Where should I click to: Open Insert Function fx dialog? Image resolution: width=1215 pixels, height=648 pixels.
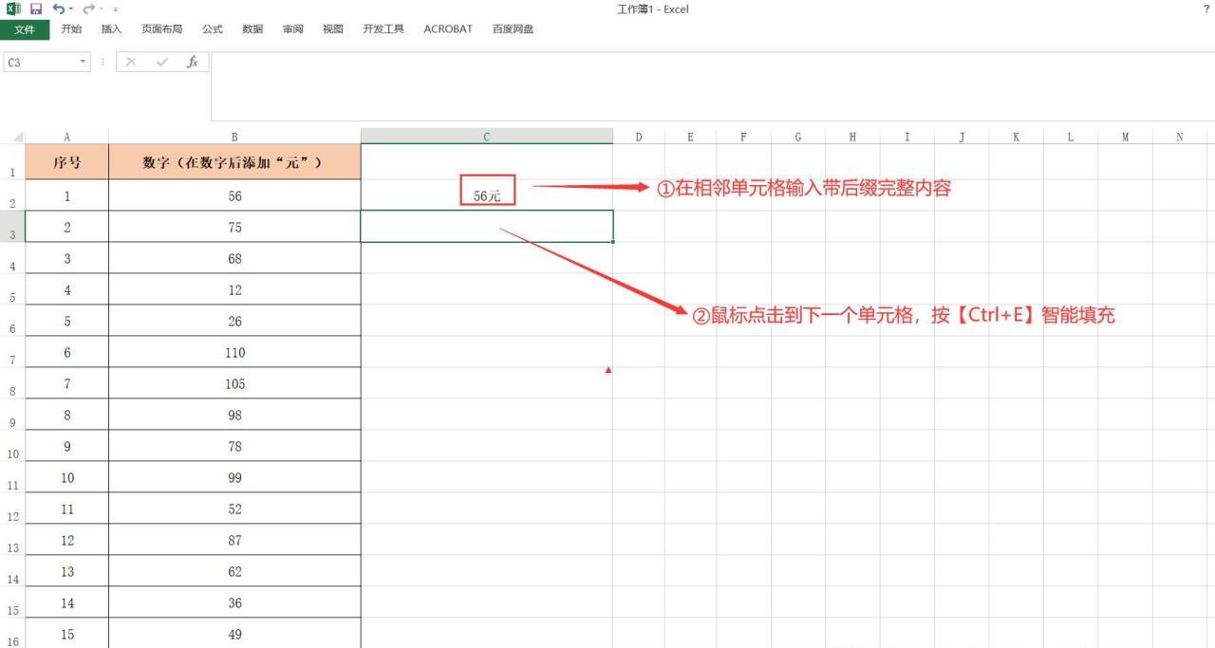click(193, 62)
